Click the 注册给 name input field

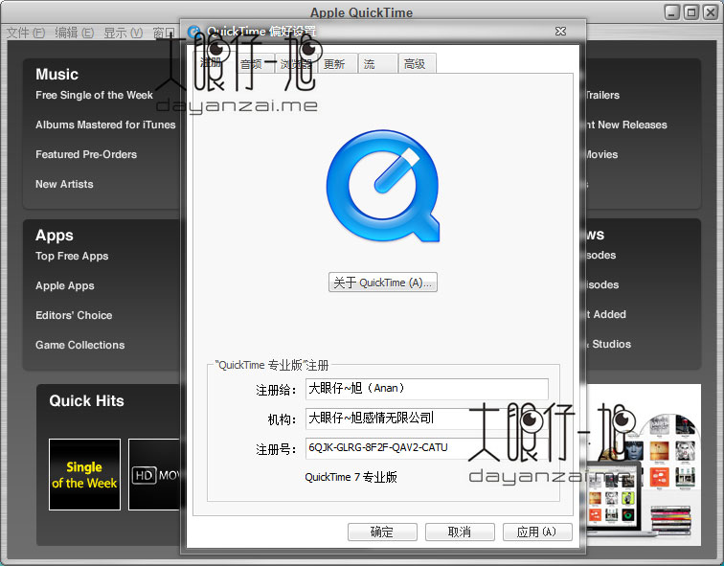tap(427, 389)
